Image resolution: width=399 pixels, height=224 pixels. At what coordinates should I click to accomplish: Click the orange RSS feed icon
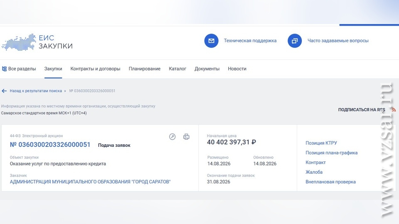(394, 110)
